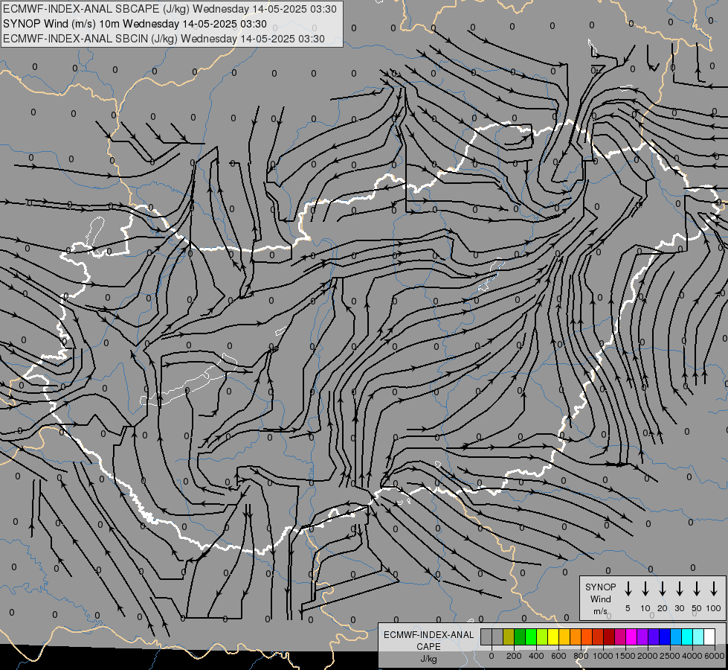
Task: Select the dark green CAPE swatch
Action: [x=520, y=636]
